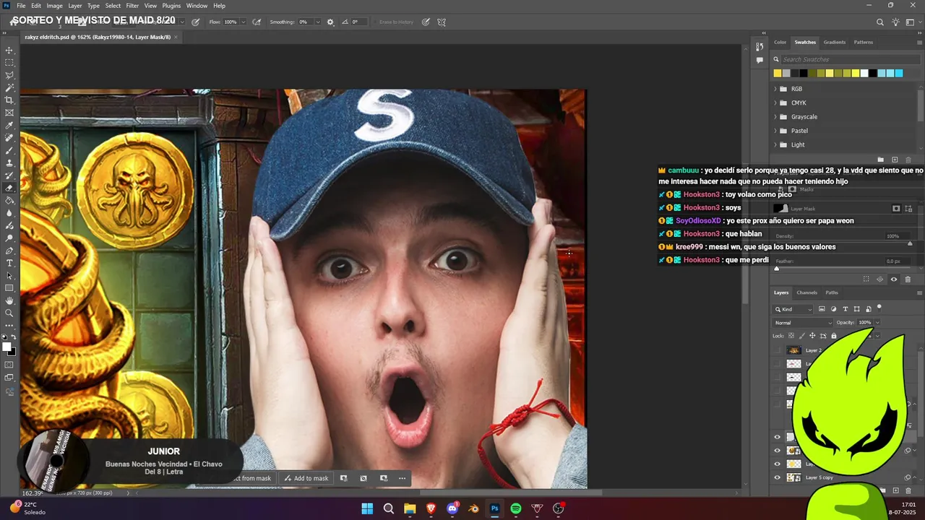Screen dimensions: 925x520
Task: Pick the white swatch in Swatches
Action: click(864, 73)
